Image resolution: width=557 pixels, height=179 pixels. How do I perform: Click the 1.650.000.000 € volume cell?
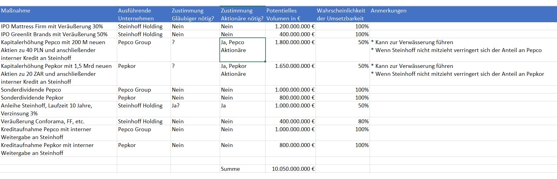pyautogui.click(x=290, y=74)
